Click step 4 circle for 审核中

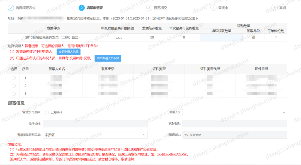(213, 8)
